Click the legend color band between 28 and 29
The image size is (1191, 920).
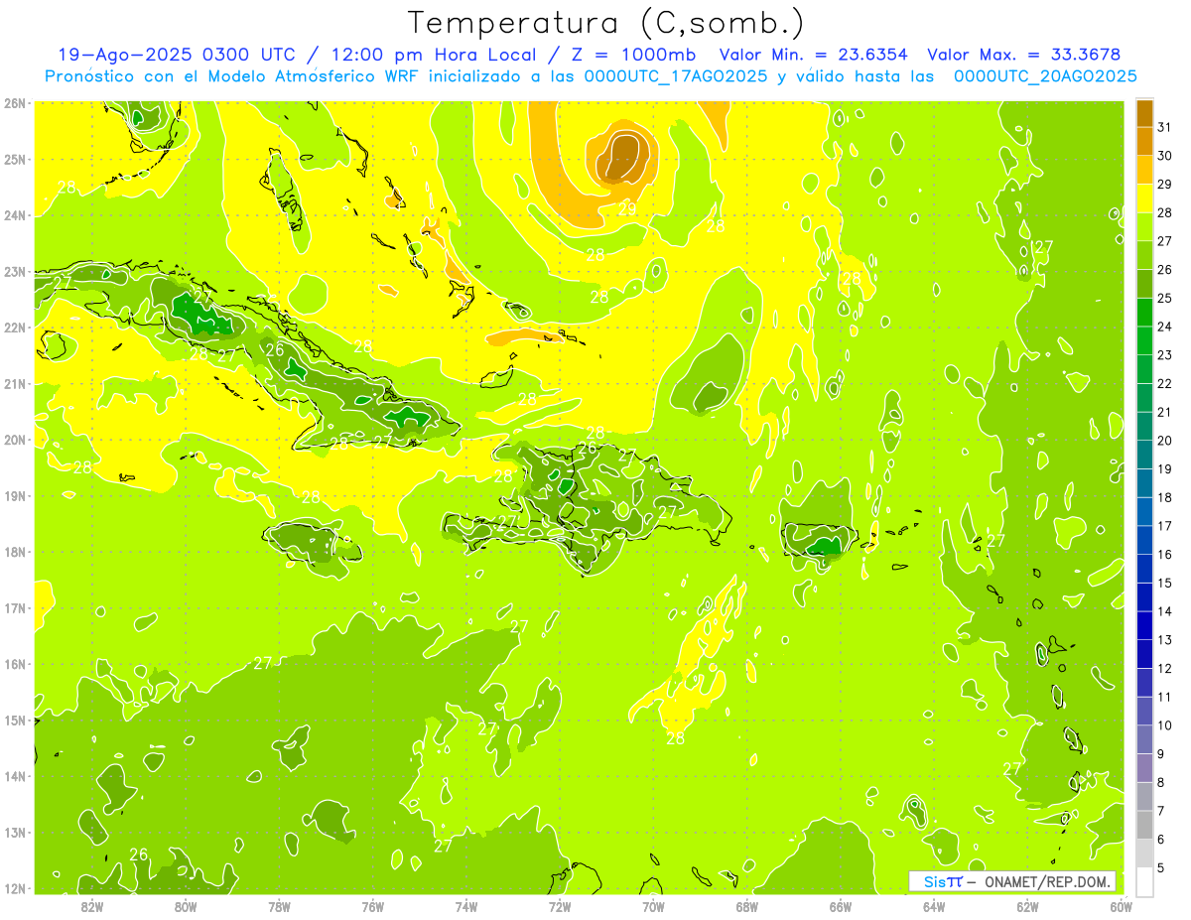tap(1144, 198)
